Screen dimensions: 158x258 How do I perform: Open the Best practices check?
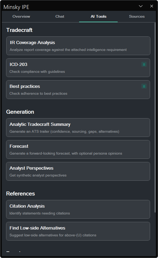click(x=78, y=89)
